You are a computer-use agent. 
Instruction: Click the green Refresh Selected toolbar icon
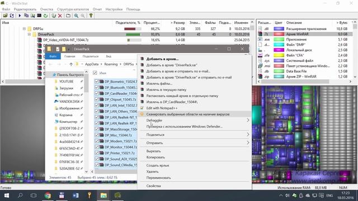click(x=45, y=16)
